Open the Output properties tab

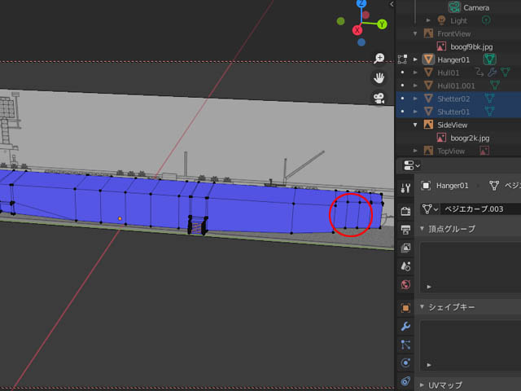[405, 230]
